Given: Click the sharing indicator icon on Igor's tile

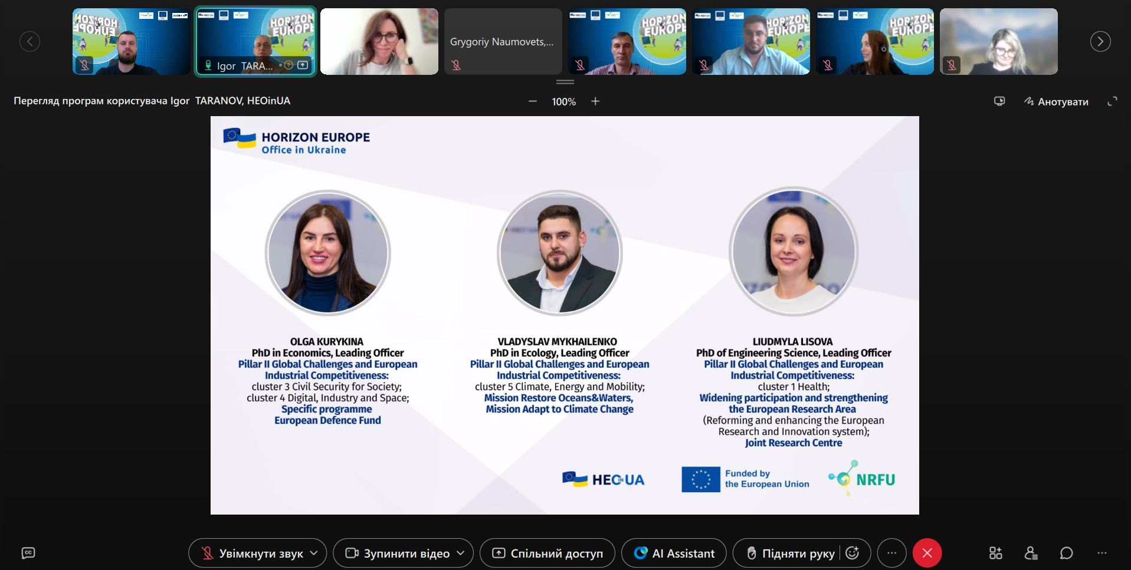Looking at the screenshot, I should [303, 65].
